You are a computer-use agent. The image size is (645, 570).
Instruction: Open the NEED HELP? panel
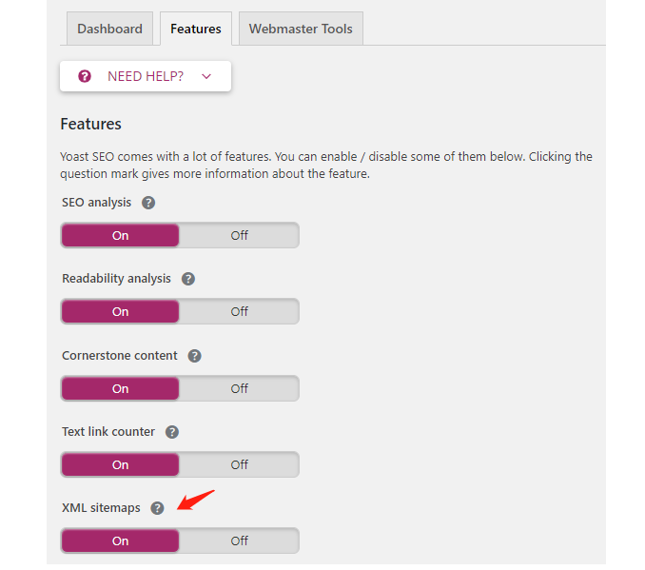point(146,76)
